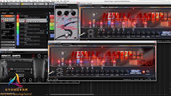Image resolution: width=171 pixels, height=96 pixels.
Task: Go to previous impulse in NadIR
Action: tap(9, 71)
